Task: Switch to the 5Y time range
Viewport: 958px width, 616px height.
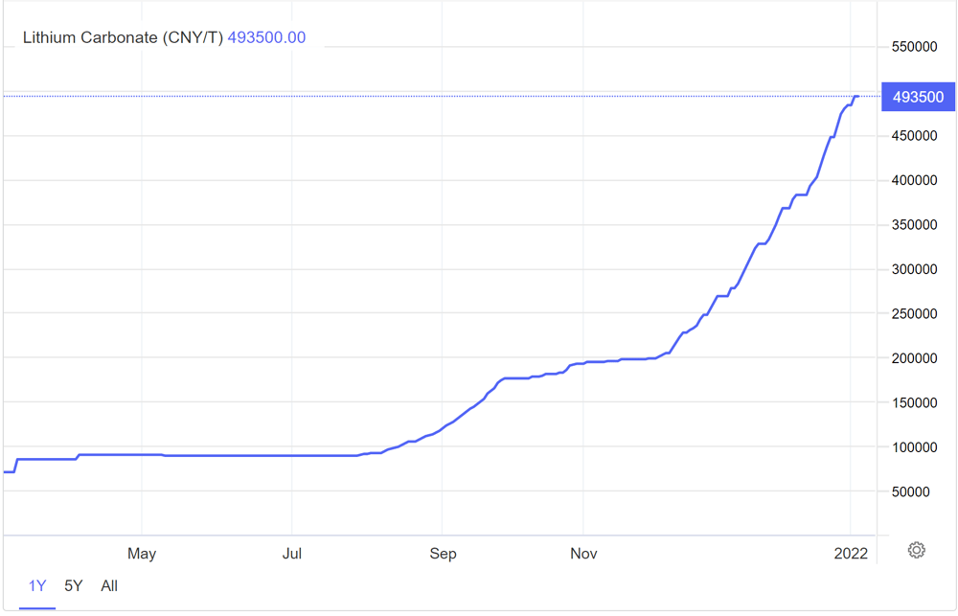Action: pyautogui.click(x=74, y=585)
